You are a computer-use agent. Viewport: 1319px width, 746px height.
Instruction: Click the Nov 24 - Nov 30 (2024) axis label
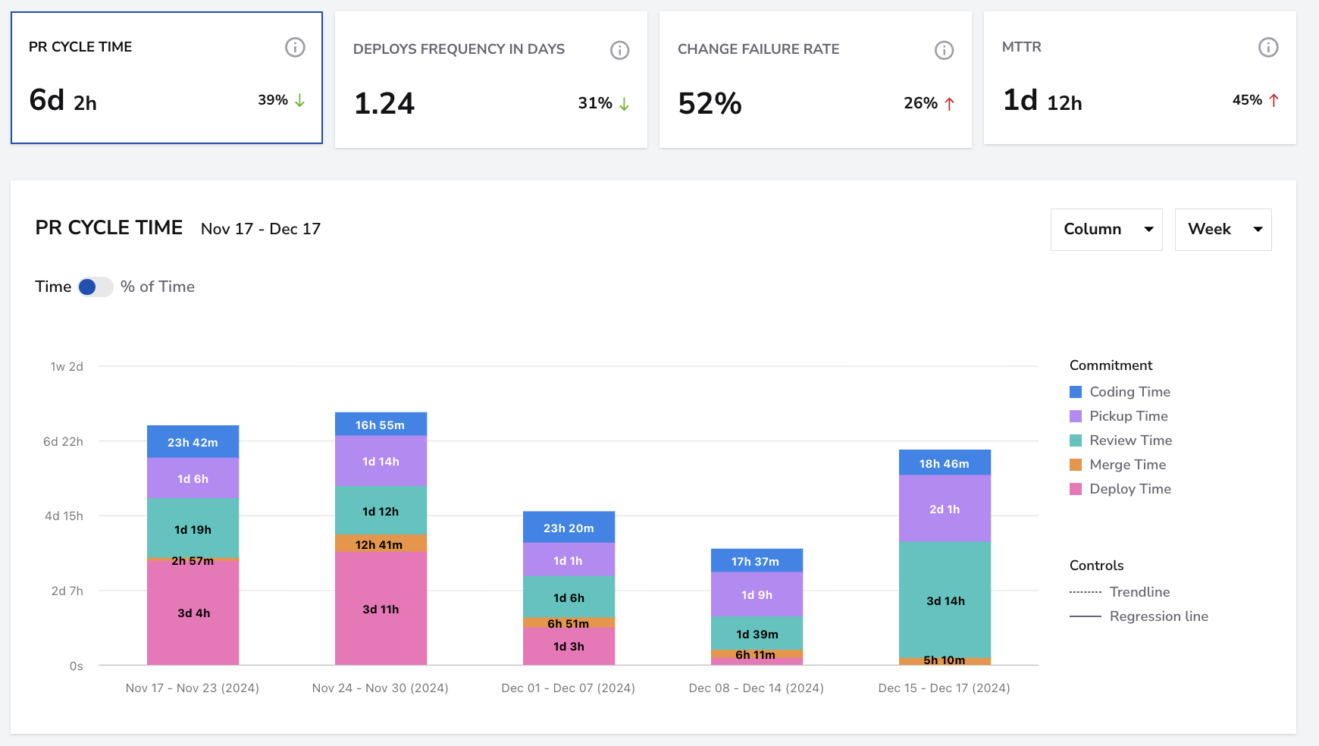(381, 688)
